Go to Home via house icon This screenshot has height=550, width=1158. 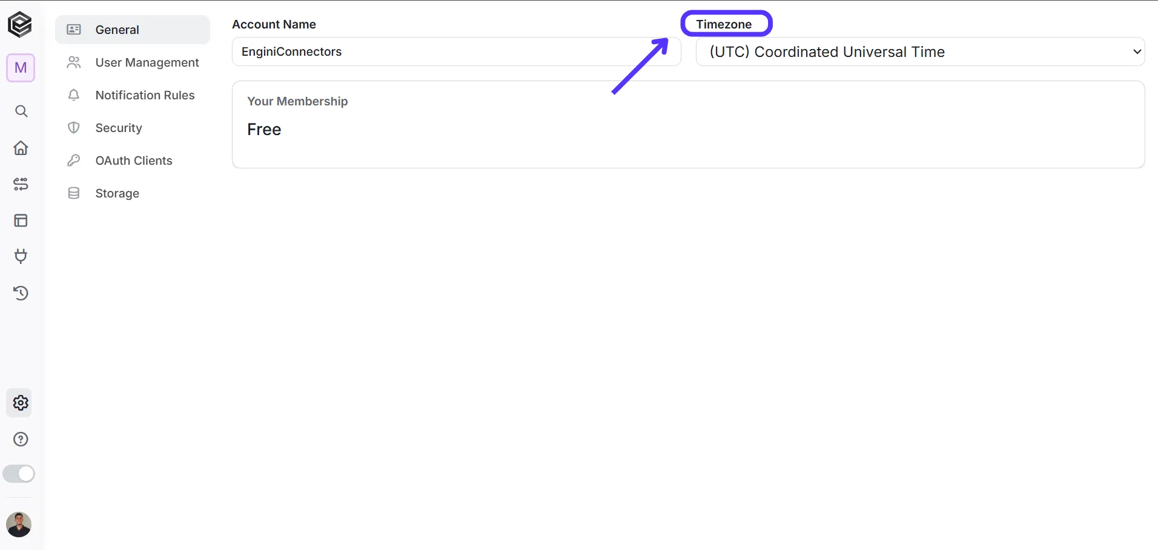tap(21, 148)
